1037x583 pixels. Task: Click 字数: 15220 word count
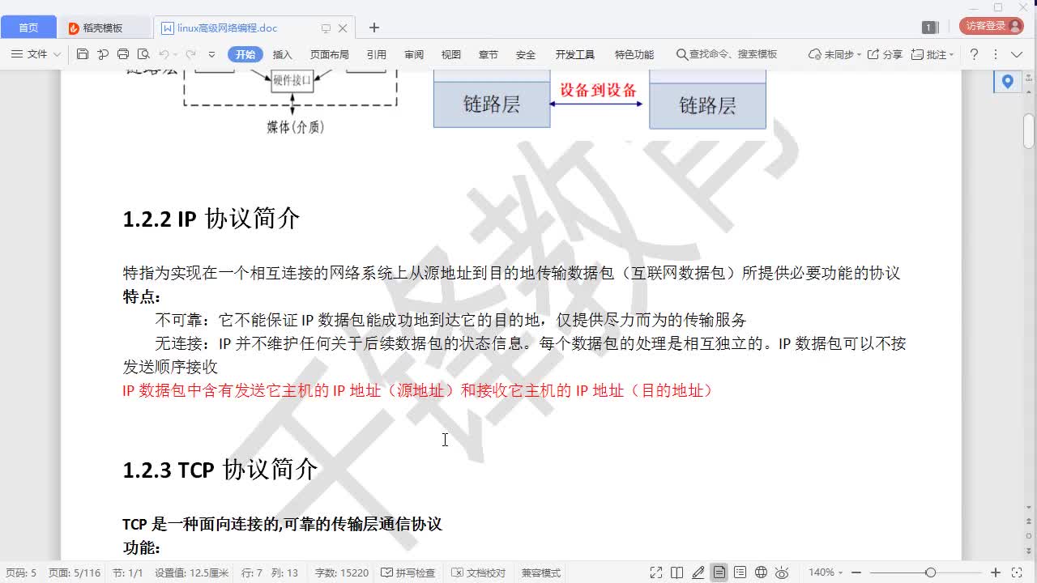click(x=342, y=572)
